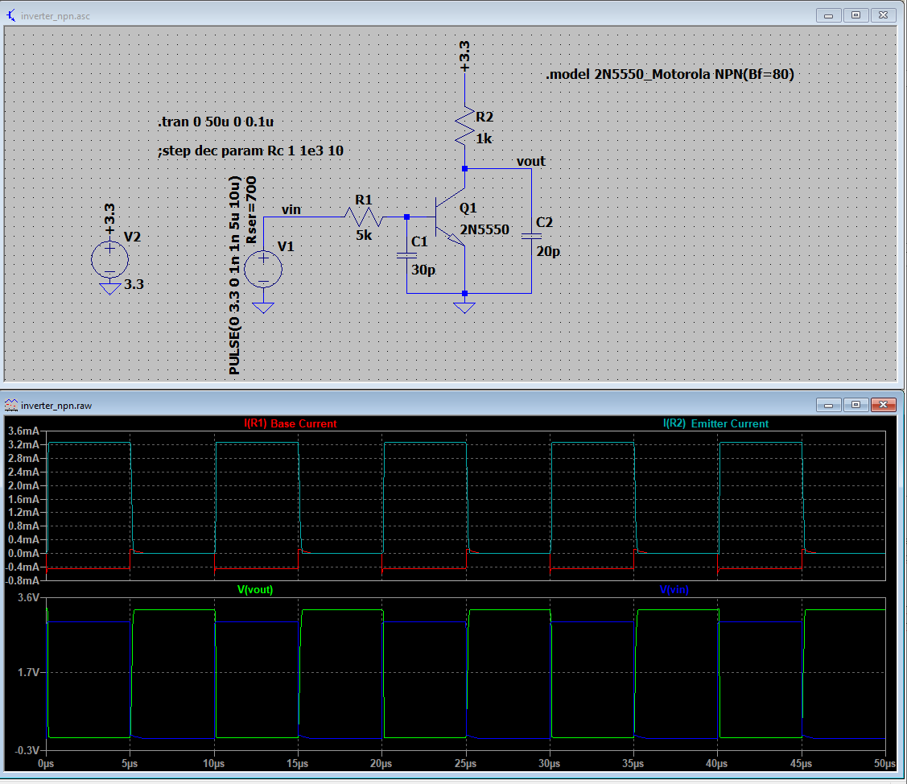Click the 50µs time axis label
The width and height of the screenshot is (907, 784).
point(885,764)
